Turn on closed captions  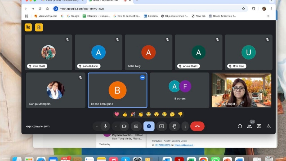pos(136,126)
